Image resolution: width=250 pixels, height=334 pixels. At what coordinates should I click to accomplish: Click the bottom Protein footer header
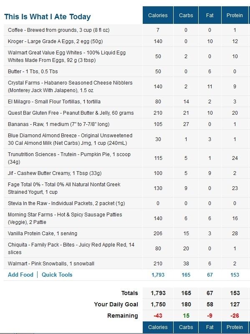click(235, 327)
